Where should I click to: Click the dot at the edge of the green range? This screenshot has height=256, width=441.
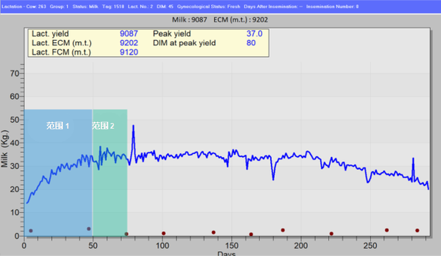(126, 234)
